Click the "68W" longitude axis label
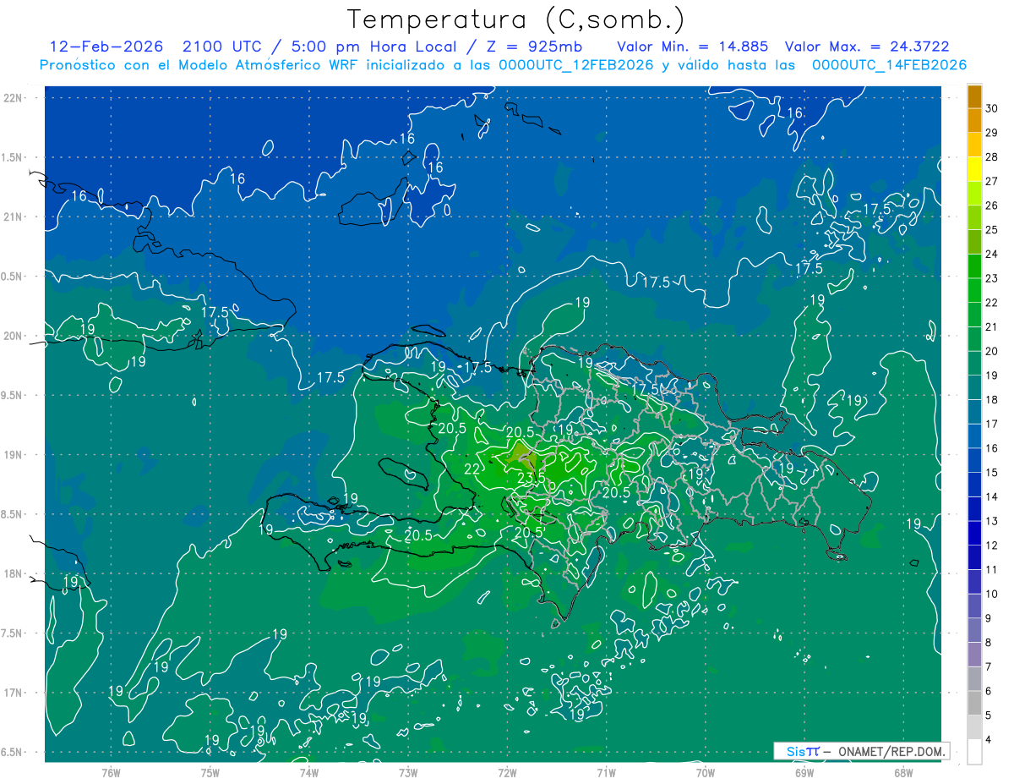The width and height of the screenshot is (1014, 784). click(x=903, y=772)
